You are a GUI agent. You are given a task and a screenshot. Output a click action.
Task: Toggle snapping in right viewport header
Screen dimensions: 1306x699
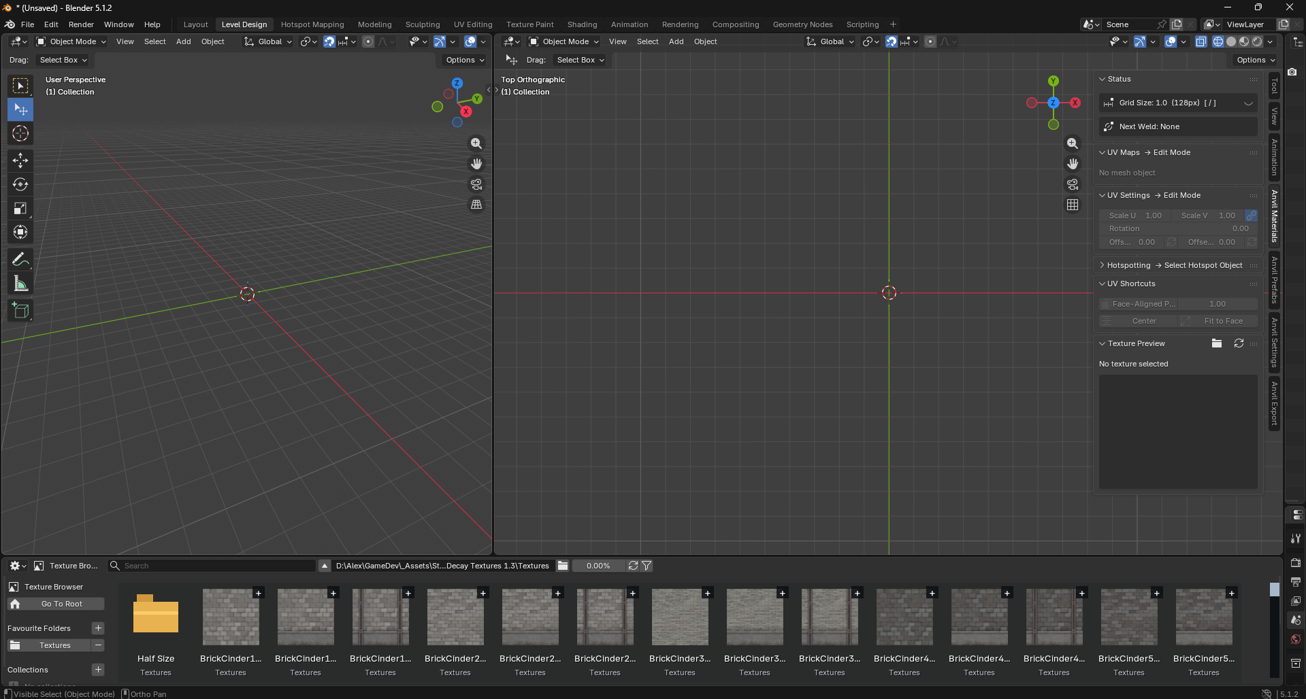[x=892, y=41]
